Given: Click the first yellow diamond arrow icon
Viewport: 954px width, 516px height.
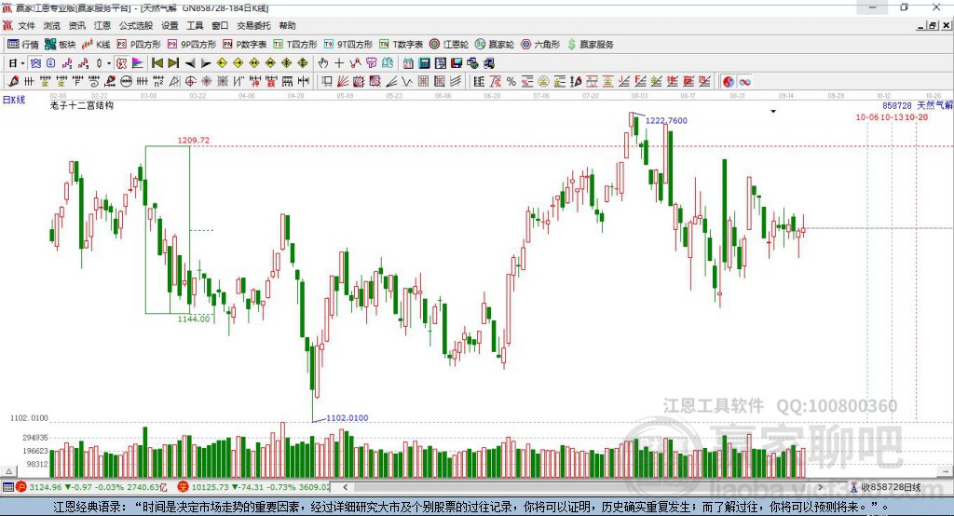Looking at the screenshot, I should click(x=222, y=63).
